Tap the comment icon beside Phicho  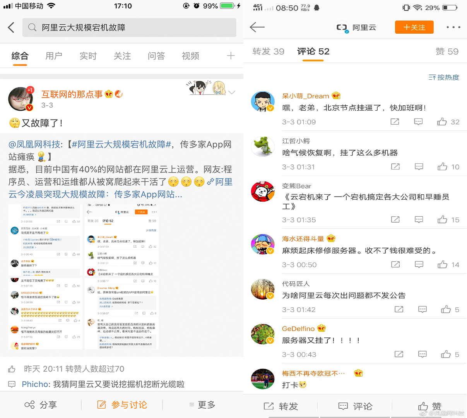pyautogui.click(x=12, y=384)
